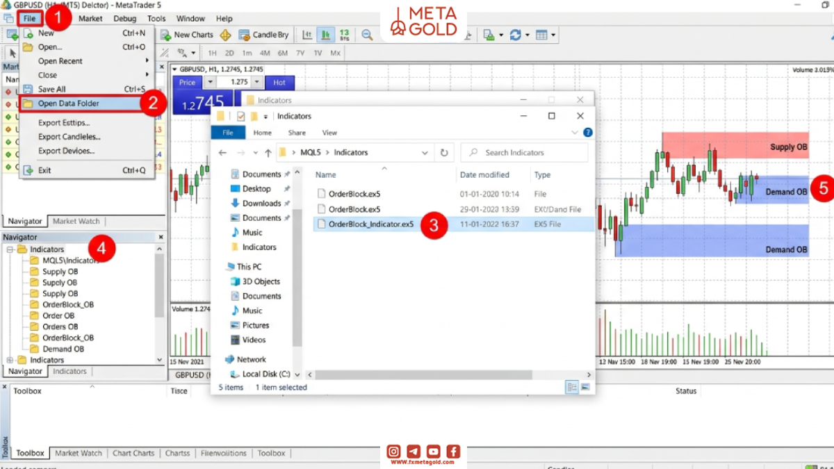Click the zoom out magnifier icon

coord(367,35)
